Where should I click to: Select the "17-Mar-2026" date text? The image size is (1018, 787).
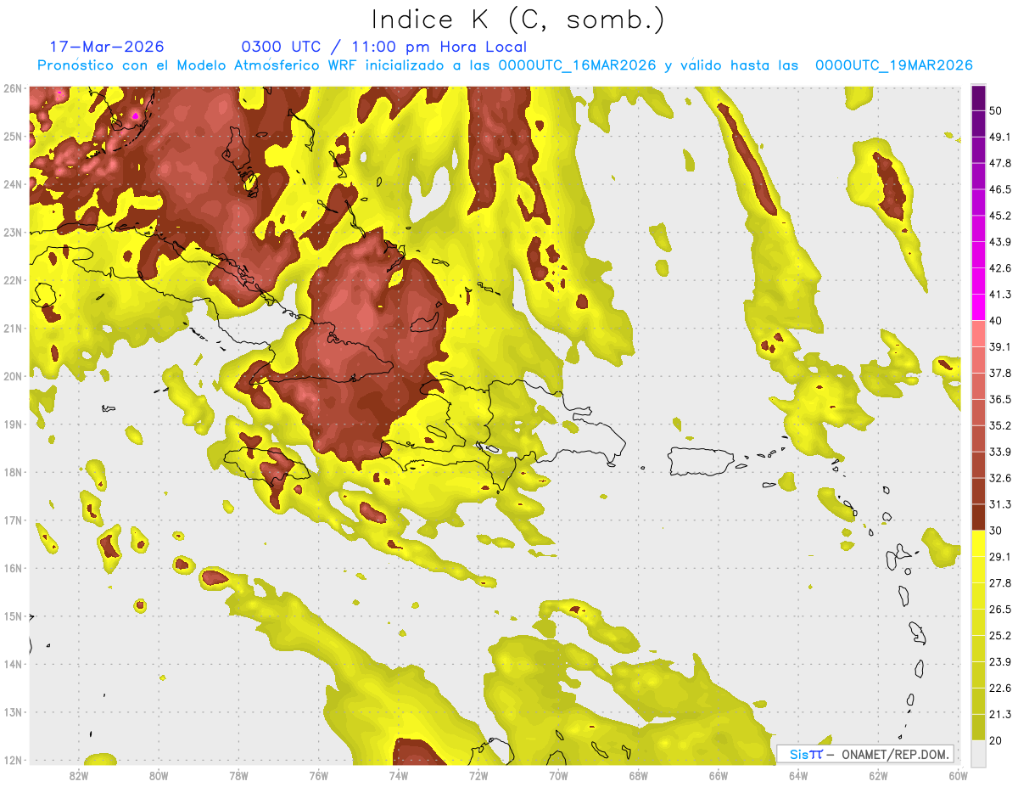click(107, 47)
